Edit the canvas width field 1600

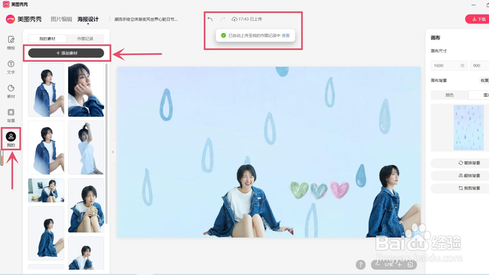pyautogui.click(x=449, y=66)
